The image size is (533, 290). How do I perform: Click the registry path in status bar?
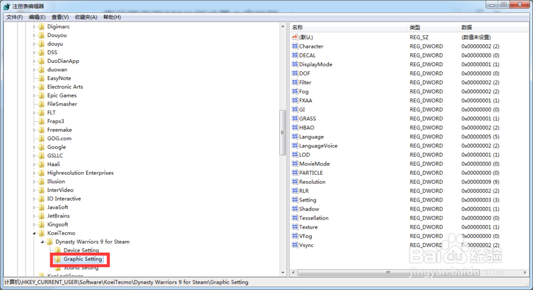click(x=126, y=282)
